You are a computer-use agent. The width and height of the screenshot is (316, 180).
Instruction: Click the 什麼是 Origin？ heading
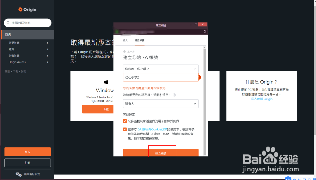[x=262, y=82]
